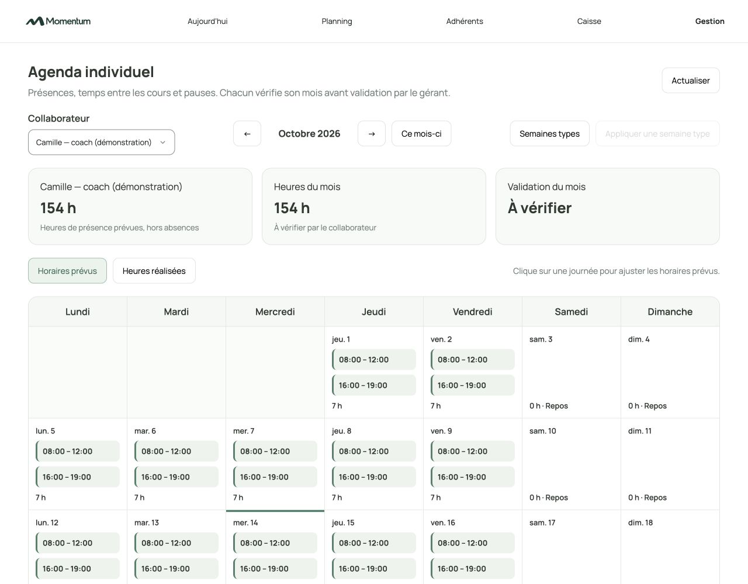This screenshot has height=584, width=748.
Task: Click jeu. 15 slot 16:00 – 19:00
Action: pyautogui.click(x=374, y=569)
